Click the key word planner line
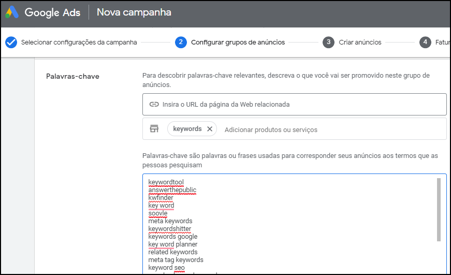The image size is (451, 275). click(173, 244)
